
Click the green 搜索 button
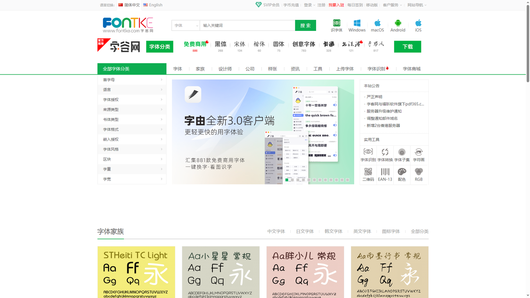(x=305, y=25)
